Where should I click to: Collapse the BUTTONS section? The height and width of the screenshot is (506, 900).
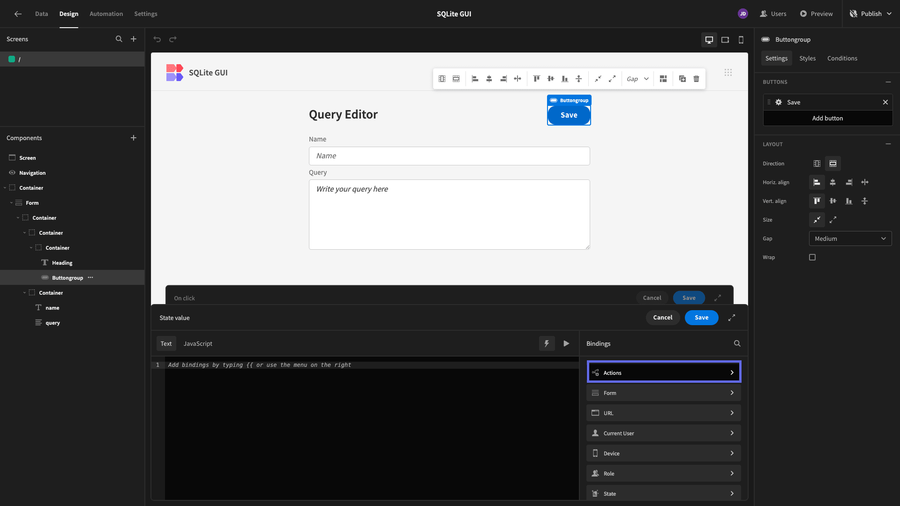tap(888, 82)
